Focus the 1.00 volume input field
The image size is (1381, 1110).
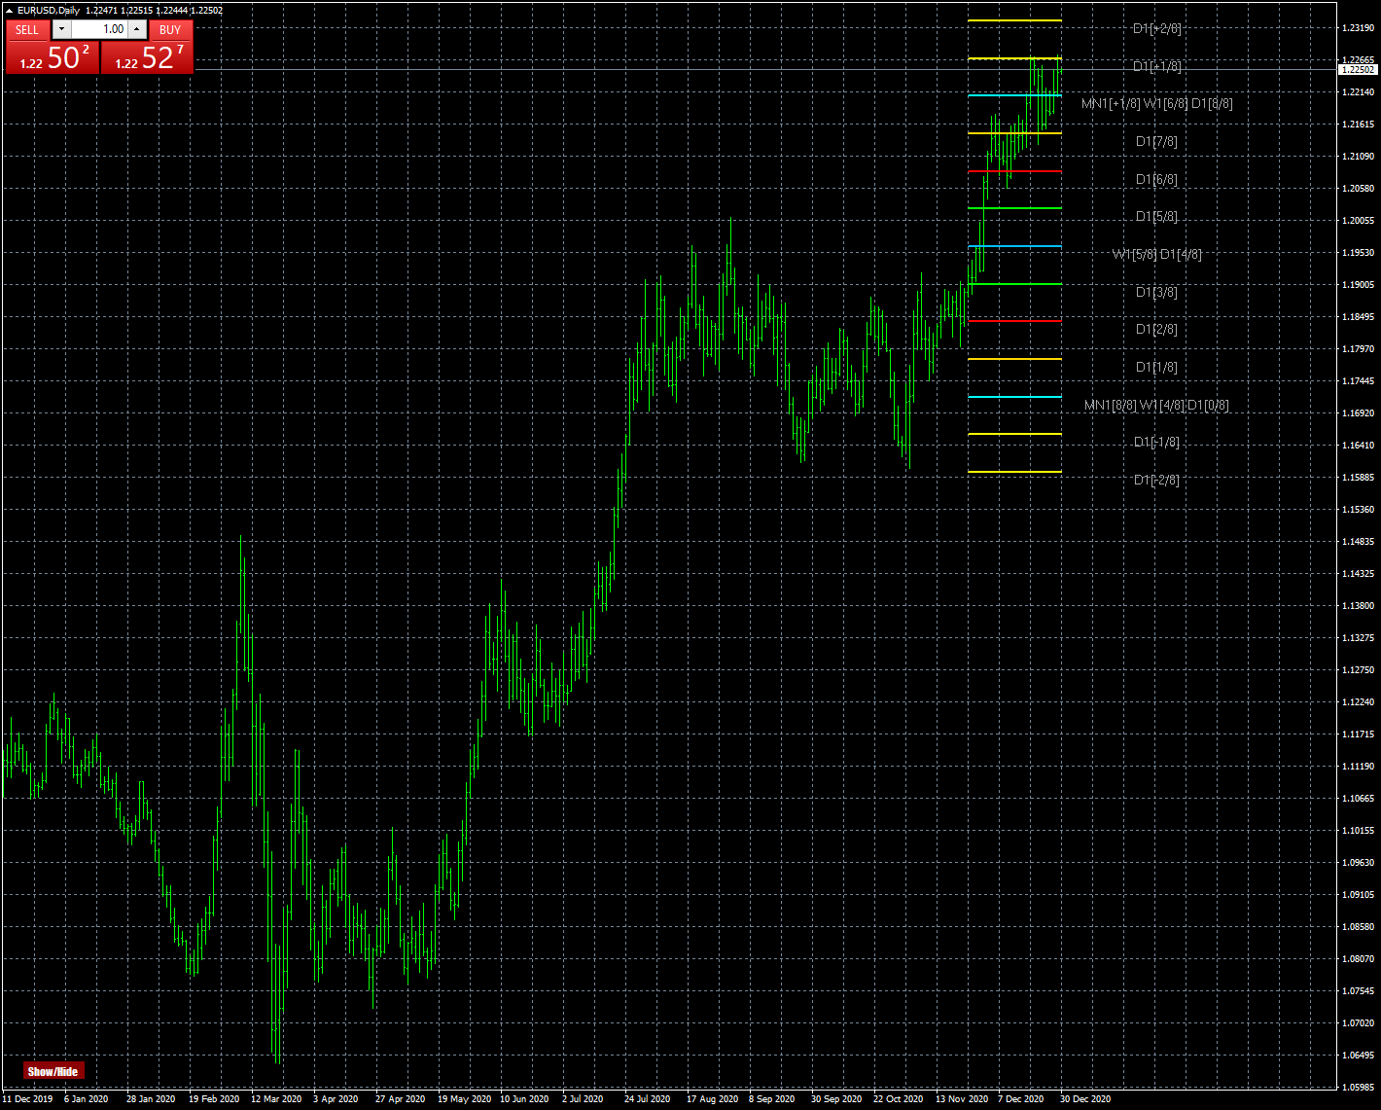pos(99,29)
